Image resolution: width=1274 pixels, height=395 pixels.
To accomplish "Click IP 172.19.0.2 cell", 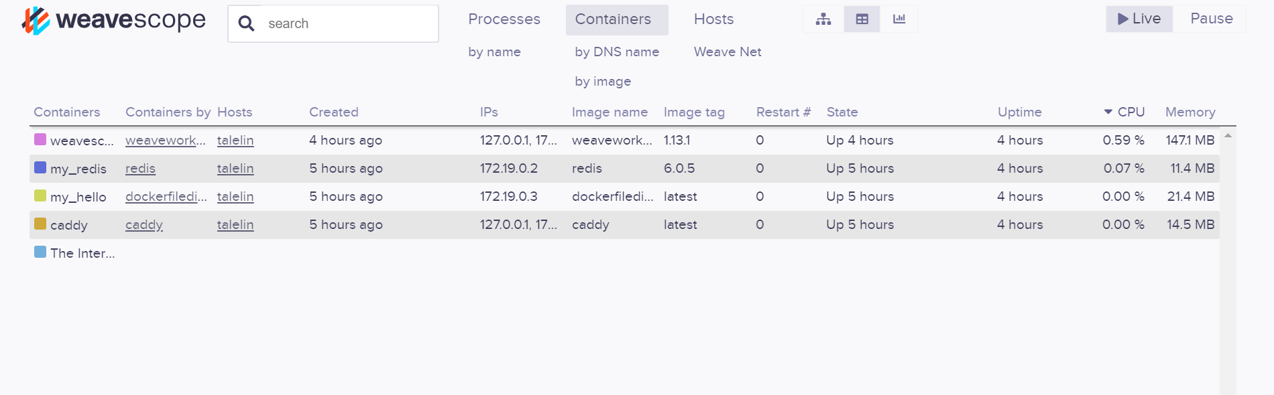I will pos(509,168).
